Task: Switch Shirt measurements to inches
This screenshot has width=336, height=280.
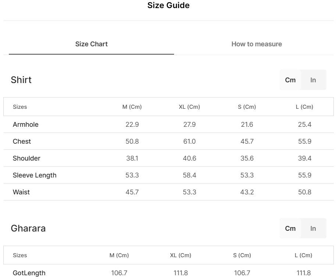Action: (313, 80)
